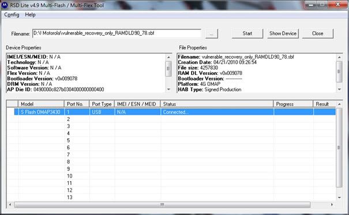
Task: Click the Model column header
Action: (x=41, y=104)
